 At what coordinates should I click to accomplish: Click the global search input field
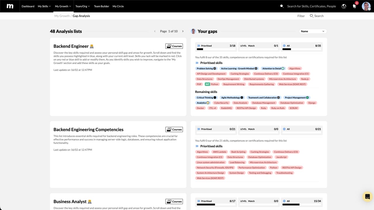pos(311,6)
